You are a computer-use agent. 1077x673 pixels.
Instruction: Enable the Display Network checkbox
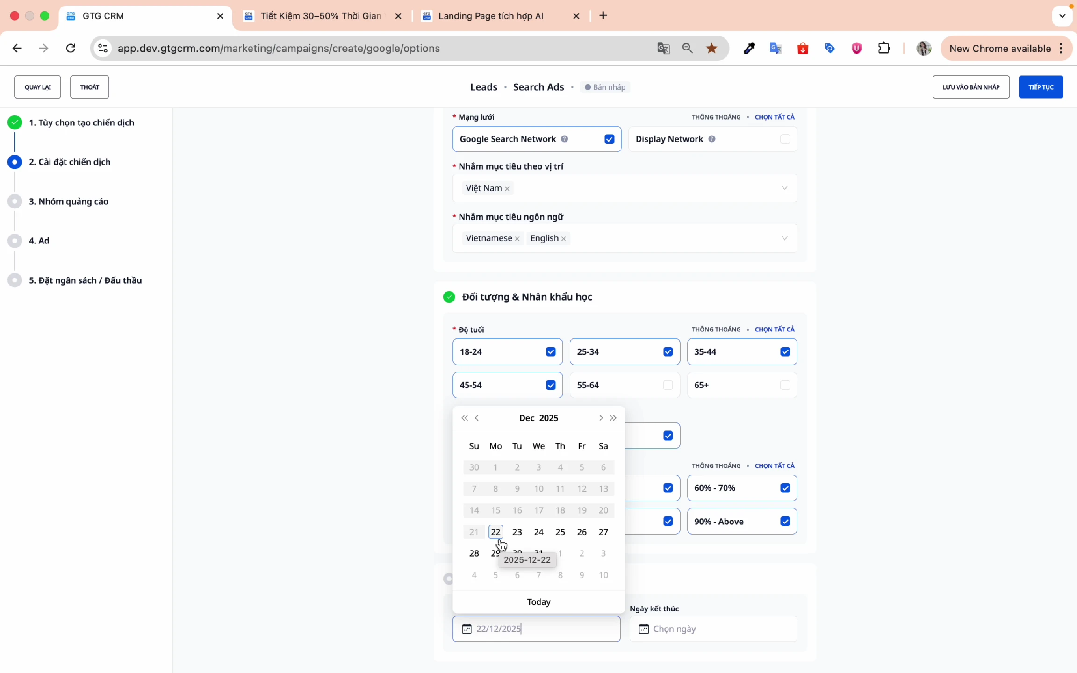coord(785,139)
